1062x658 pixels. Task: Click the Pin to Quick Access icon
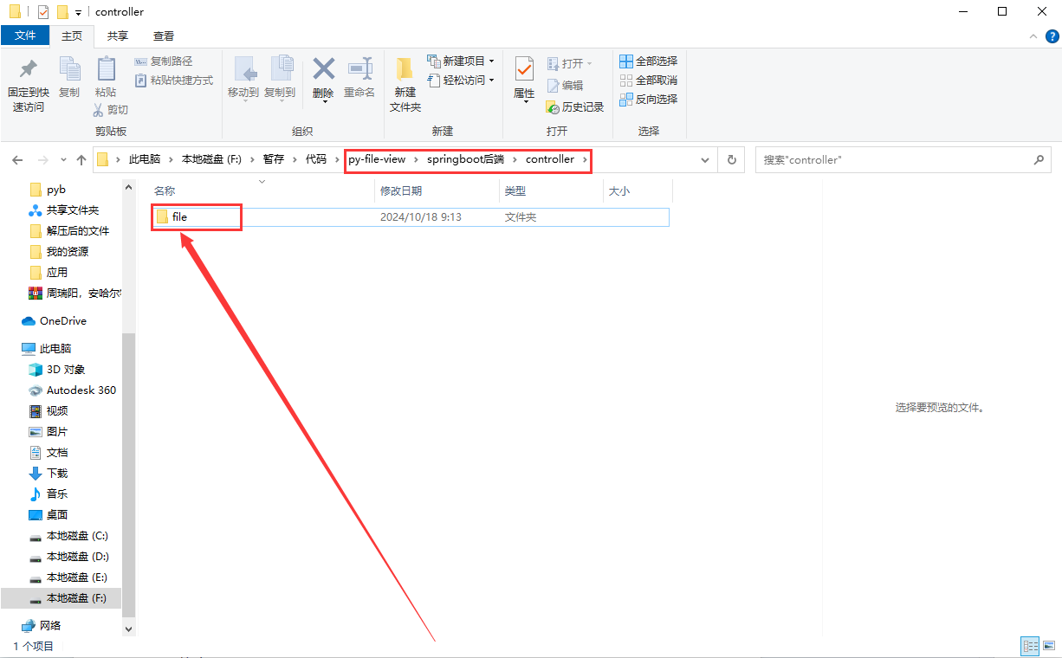tap(29, 68)
